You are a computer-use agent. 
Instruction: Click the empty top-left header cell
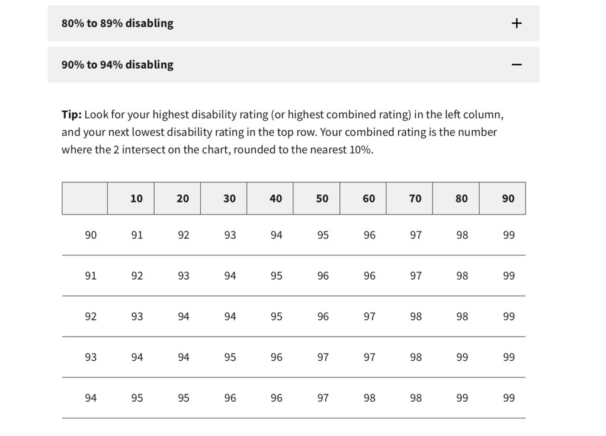[85, 198]
